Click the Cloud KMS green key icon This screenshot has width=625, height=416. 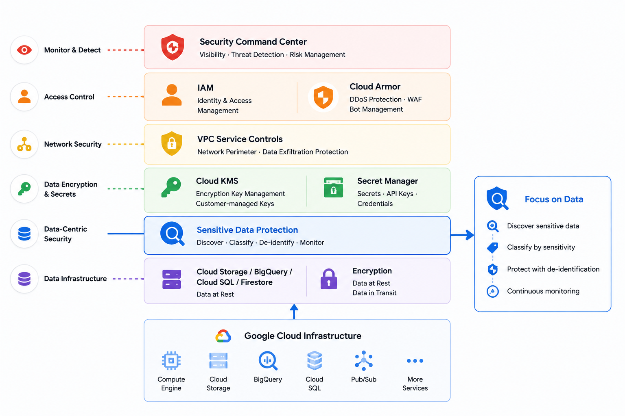[171, 187]
